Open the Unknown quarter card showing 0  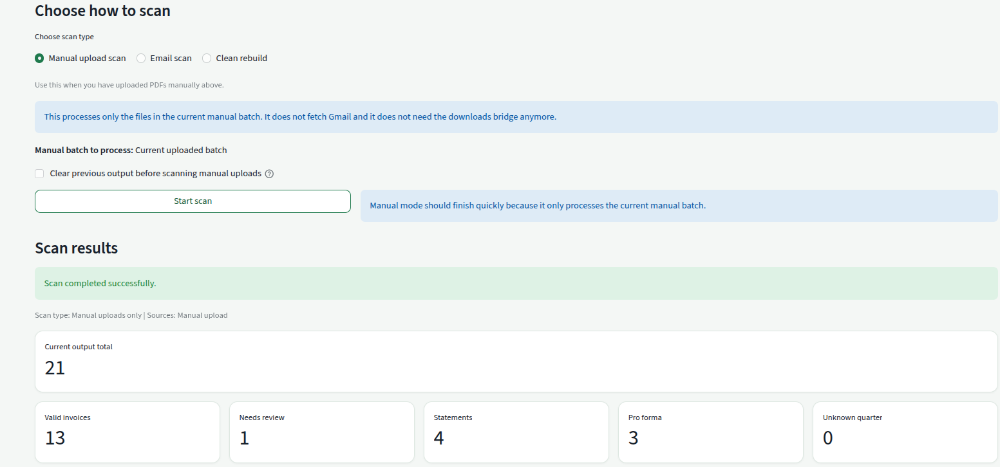coord(905,432)
